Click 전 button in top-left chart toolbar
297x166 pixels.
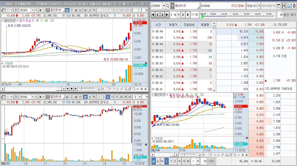[x=16, y=10]
